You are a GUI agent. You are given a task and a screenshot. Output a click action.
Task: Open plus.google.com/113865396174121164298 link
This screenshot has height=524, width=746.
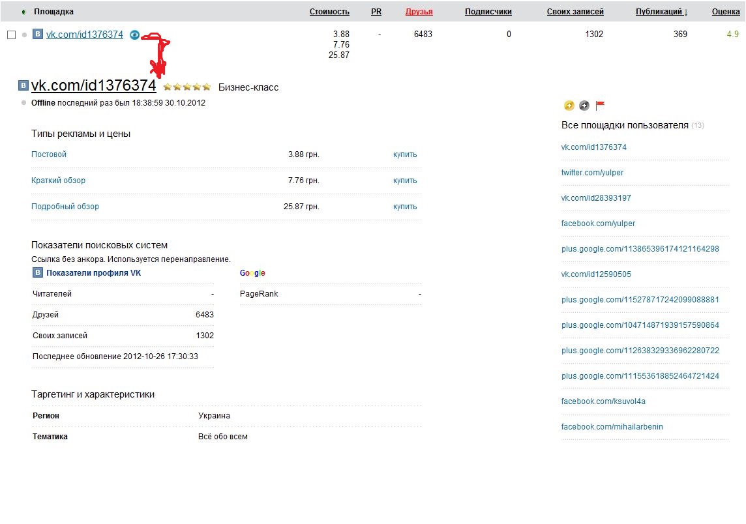pyautogui.click(x=640, y=249)
